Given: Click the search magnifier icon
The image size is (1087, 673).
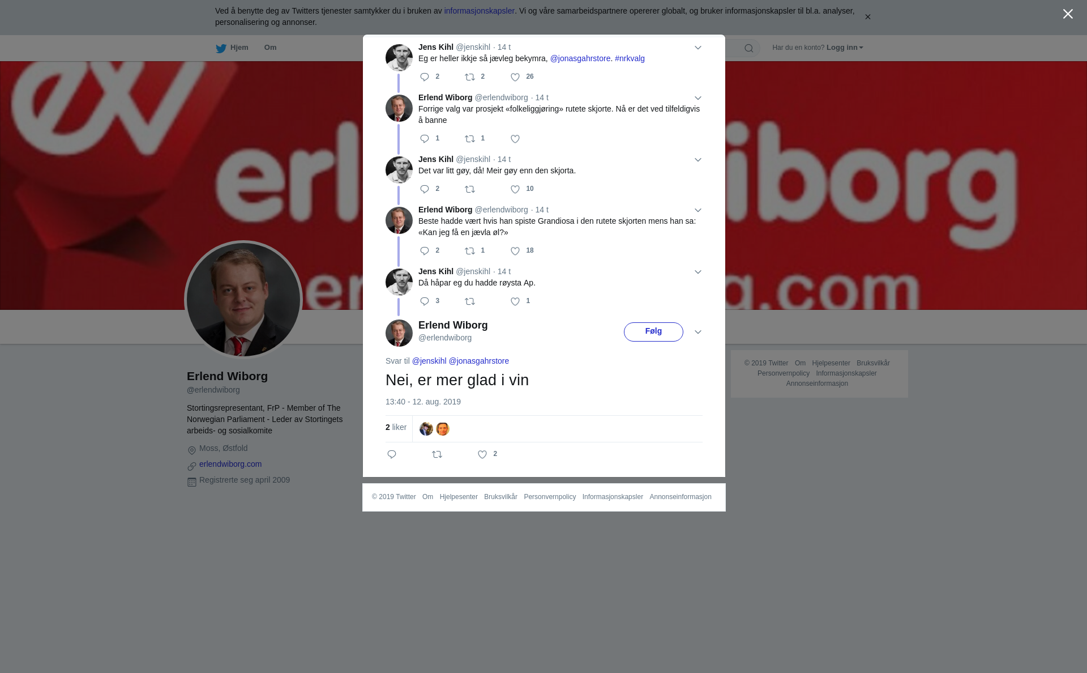Looking at the screenshot, I should tap(749, 48).
